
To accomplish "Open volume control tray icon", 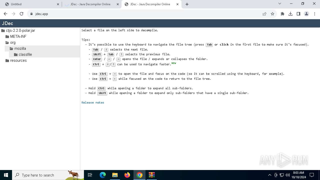I will [288, 175].
